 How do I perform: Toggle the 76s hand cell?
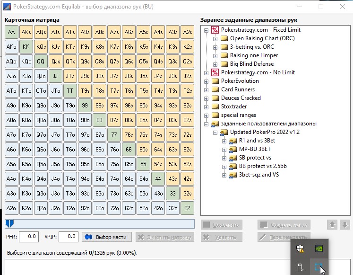pos(129,135)
